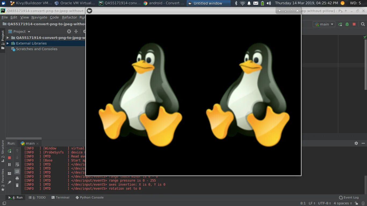
Task: Click Kivy window stay-on-top arrow button
Action: coord(279,11)
